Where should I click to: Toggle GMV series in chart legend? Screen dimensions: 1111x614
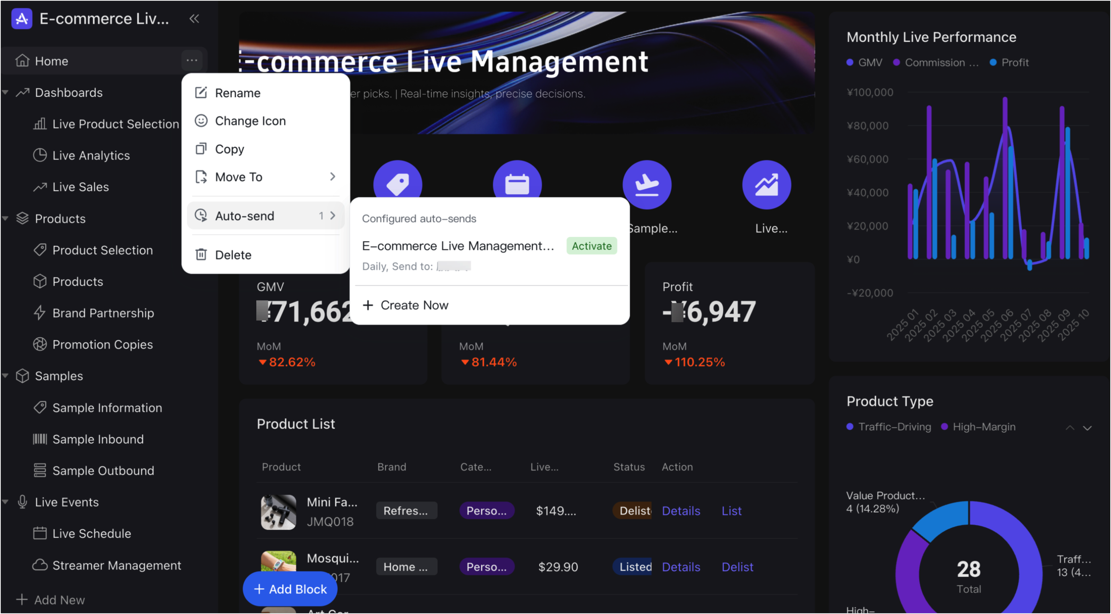(864, 62)
